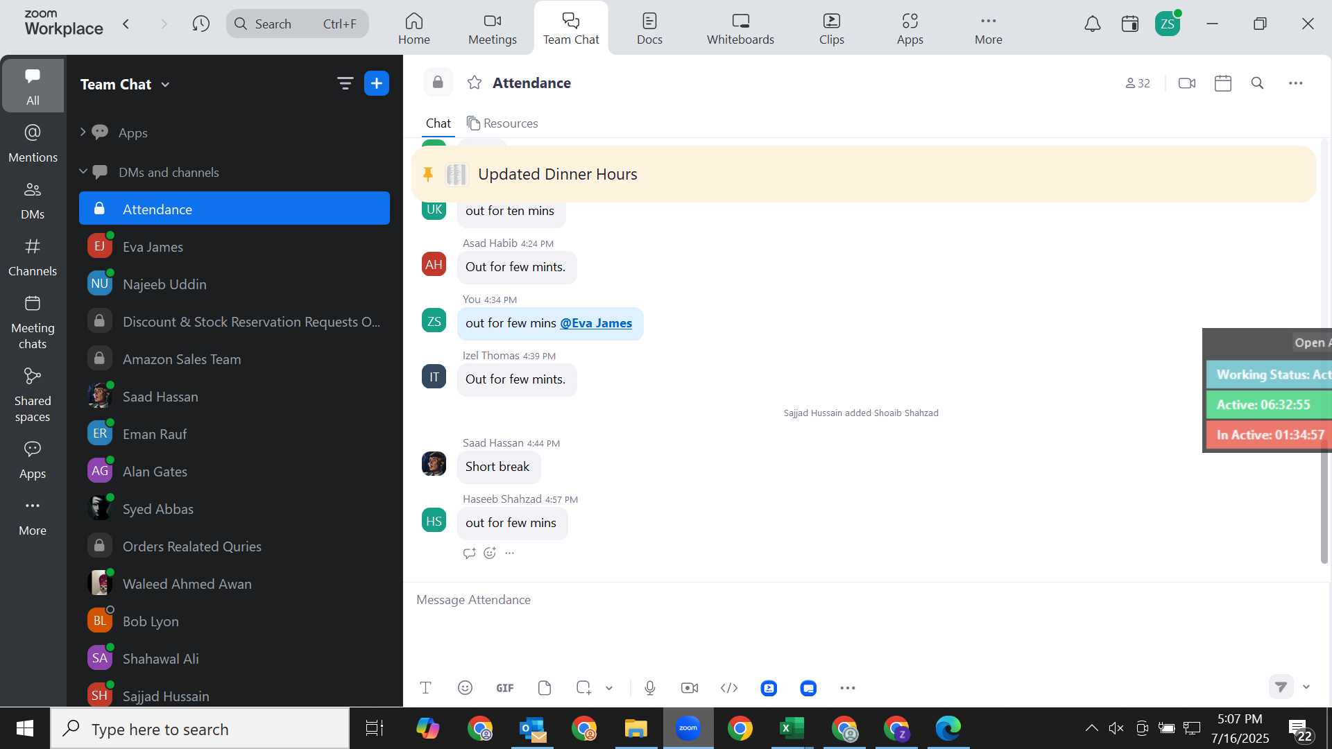Open the emoji picker in composer
The height and width of the screenshot is (749, 1332).
tap(465, 688)
